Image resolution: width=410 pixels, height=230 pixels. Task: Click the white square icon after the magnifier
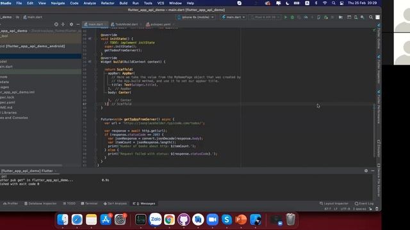click(x=377, y=17)
